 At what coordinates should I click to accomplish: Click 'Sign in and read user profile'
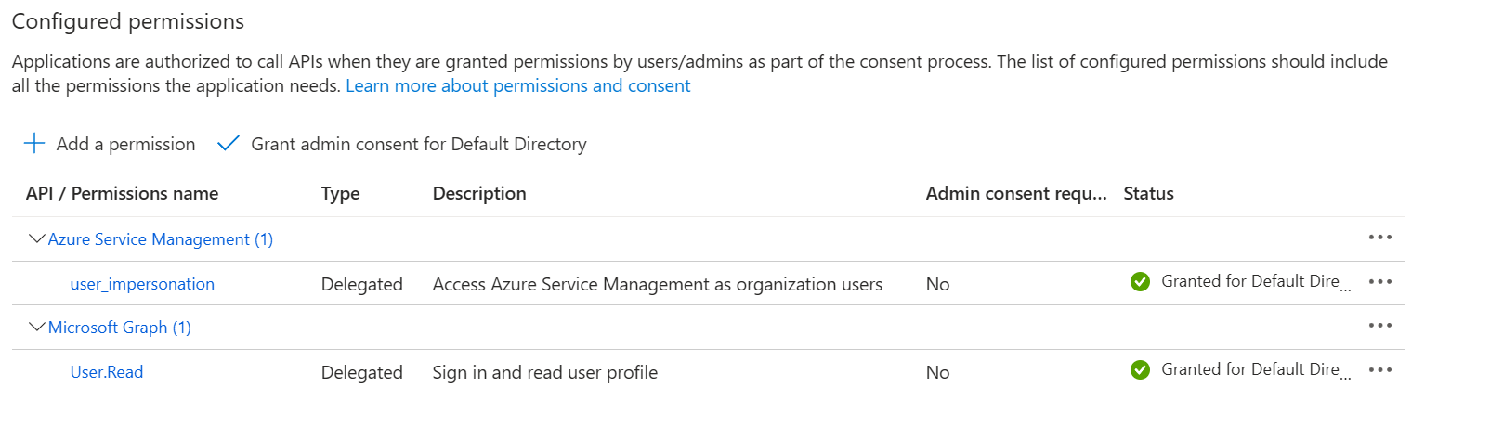click(545, 372)
